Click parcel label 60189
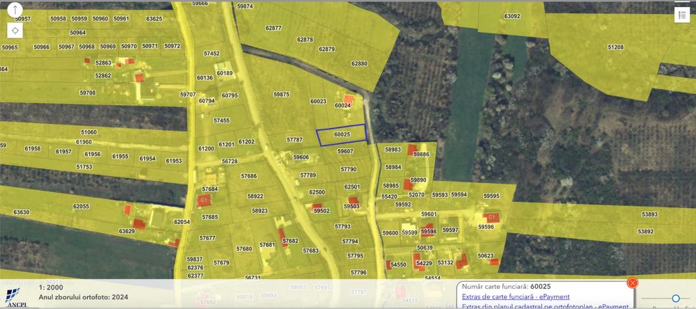696x309 pixels. click(225, 73)
